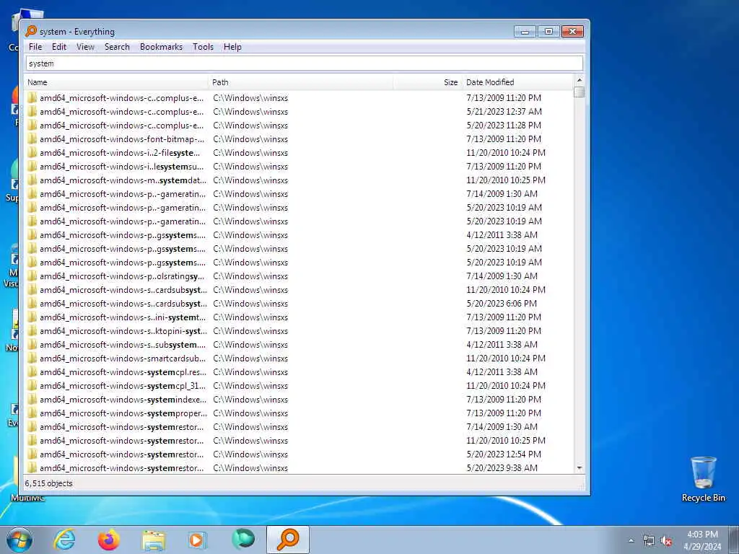Sort results by Size column header
The image size is (739, 554).
pyautogui.click(x=428, y=82)
